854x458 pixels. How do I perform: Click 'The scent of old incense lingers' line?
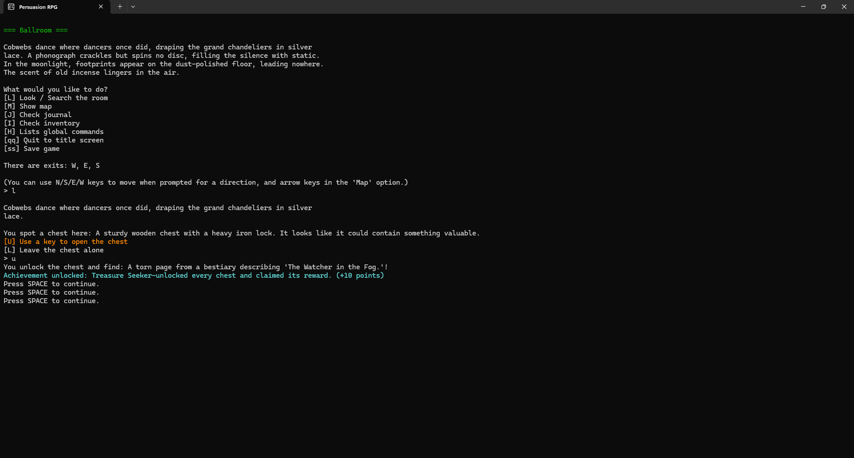click(x=91, y=73)
